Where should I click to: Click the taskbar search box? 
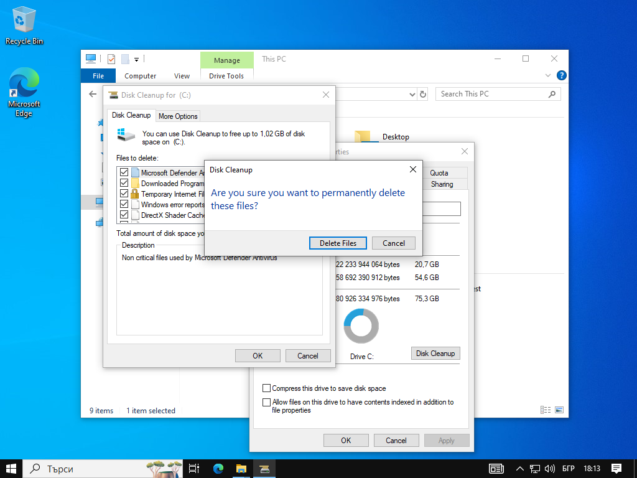103,469
